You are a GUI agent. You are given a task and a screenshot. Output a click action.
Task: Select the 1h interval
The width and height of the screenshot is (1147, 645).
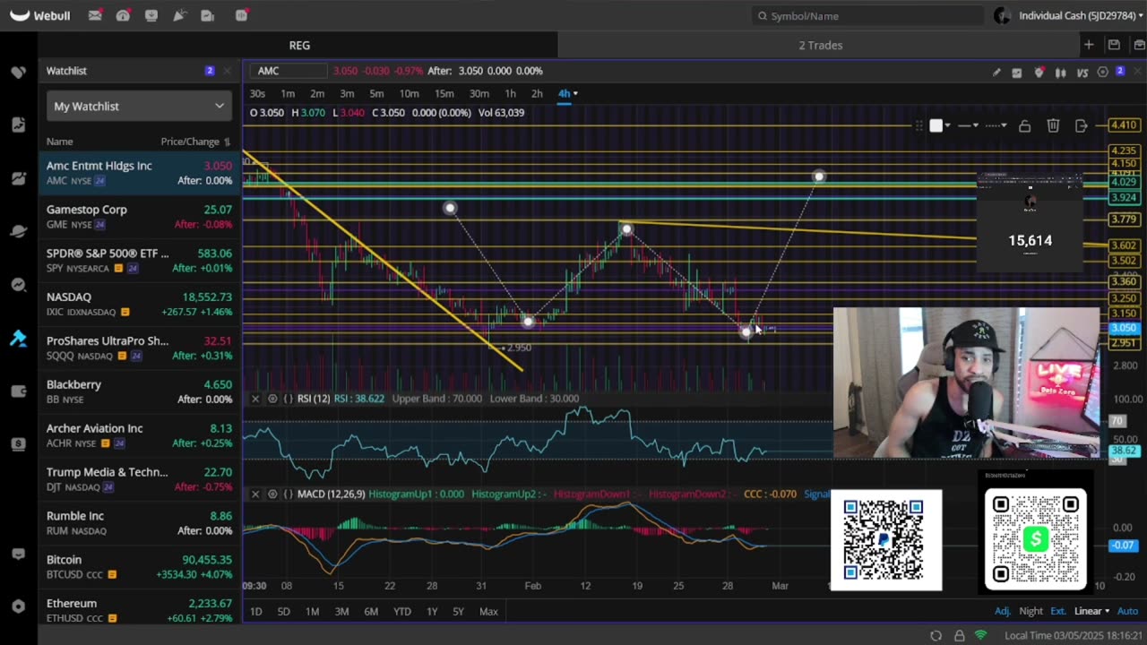510,93
